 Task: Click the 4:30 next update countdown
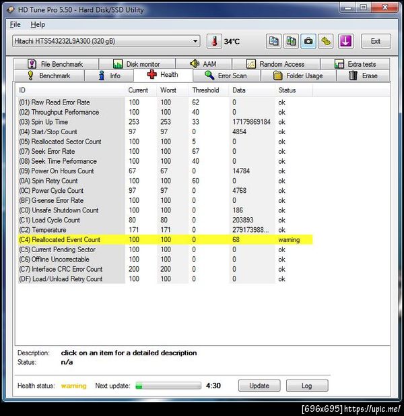pyautogui.click(x=213, y=386)
